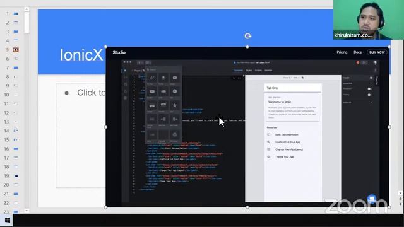The width and height of the screenshot is (404, 227).
Task: Click the search field in Studio component palette
Action: click(163, 69)
